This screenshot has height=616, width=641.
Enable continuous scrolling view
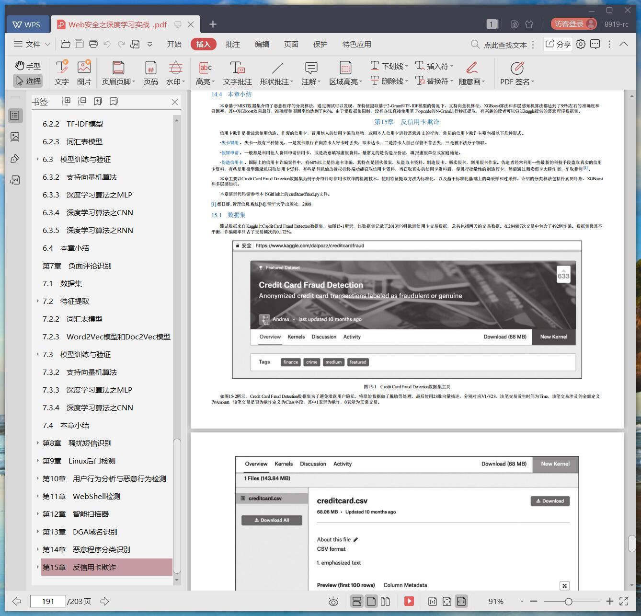356,601
